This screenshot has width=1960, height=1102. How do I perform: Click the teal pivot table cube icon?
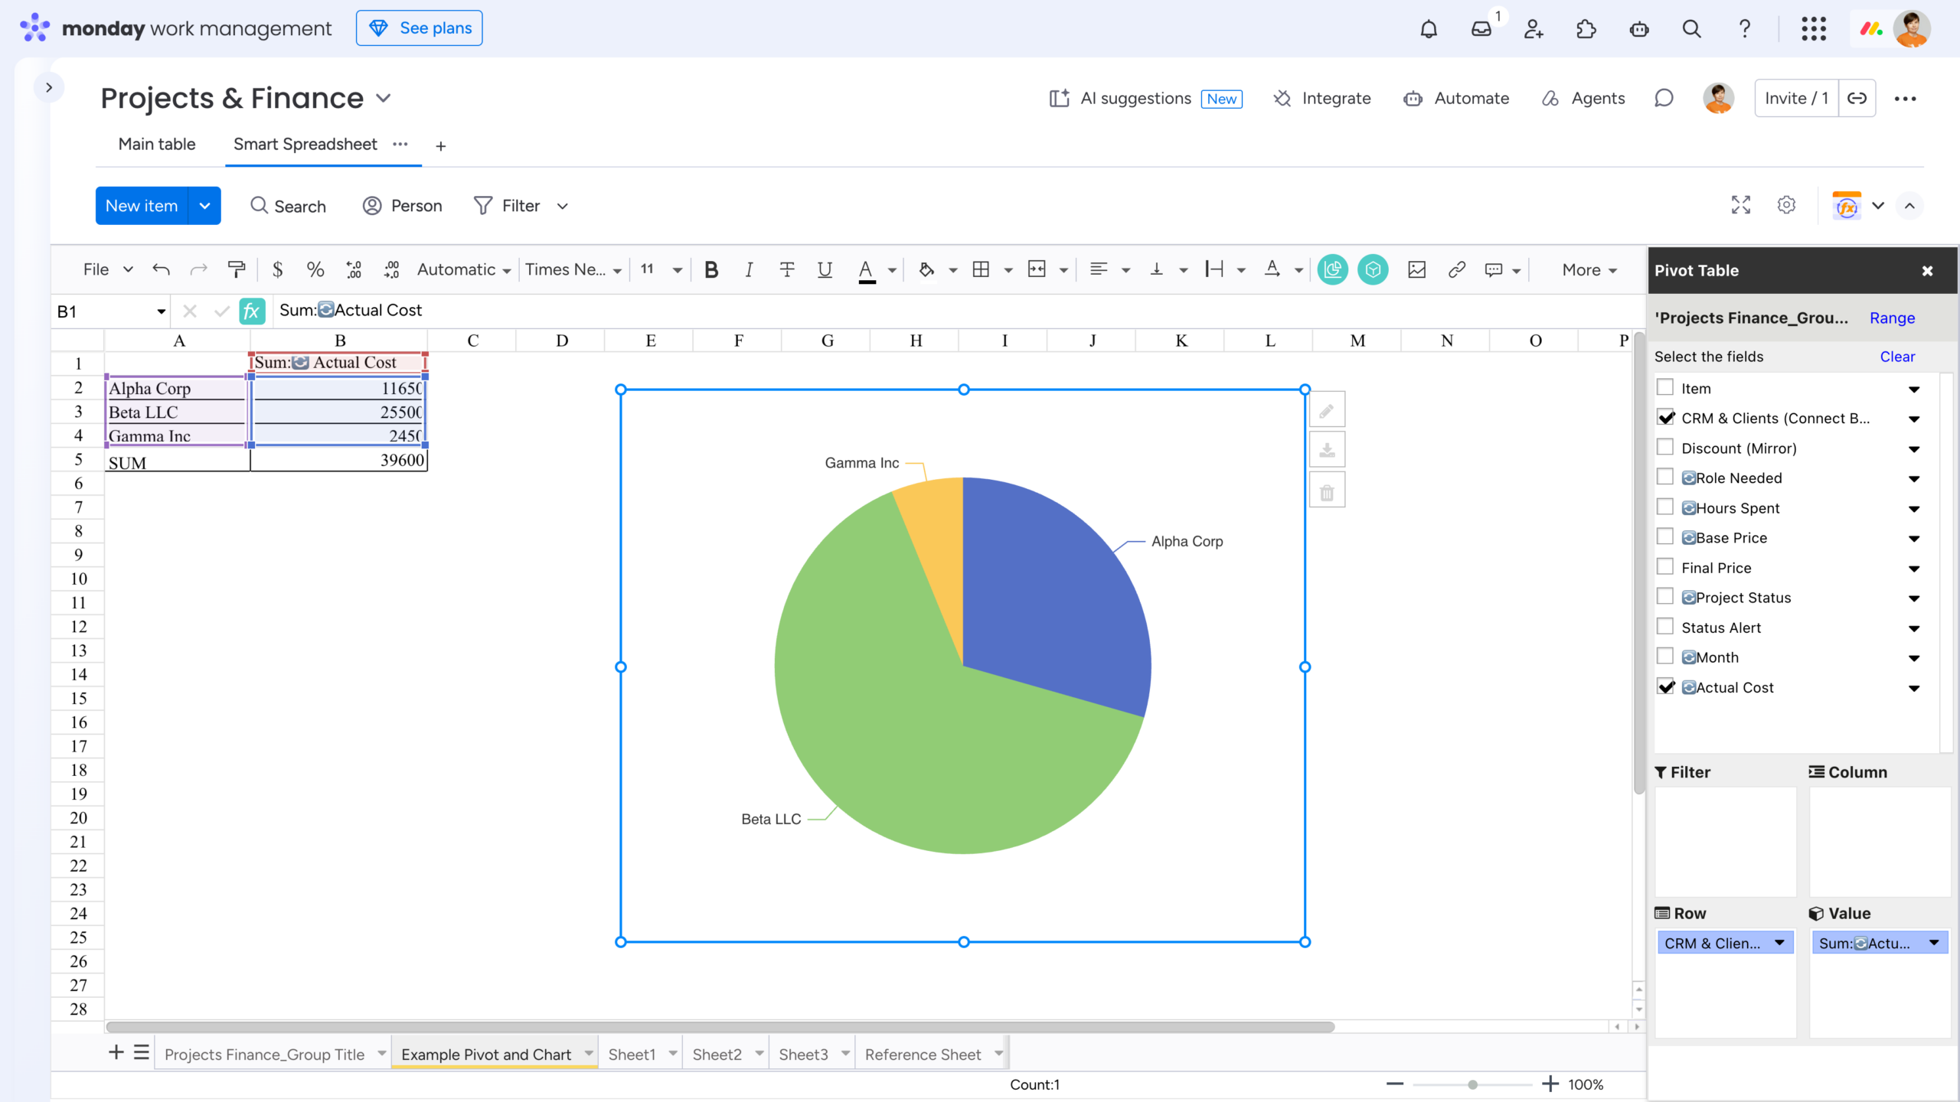1373,269
